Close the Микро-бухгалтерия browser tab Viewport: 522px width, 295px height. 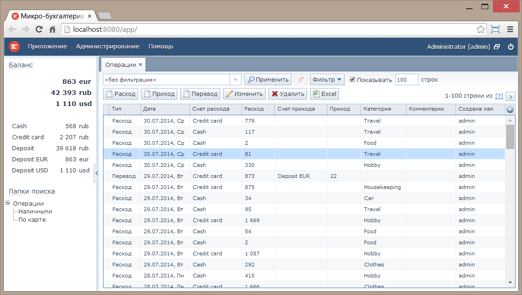(x=90, y=16)
